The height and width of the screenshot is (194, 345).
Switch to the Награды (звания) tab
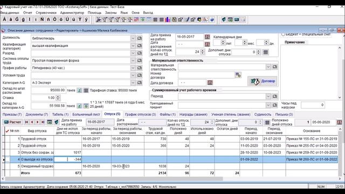click(x=194, y=114)
